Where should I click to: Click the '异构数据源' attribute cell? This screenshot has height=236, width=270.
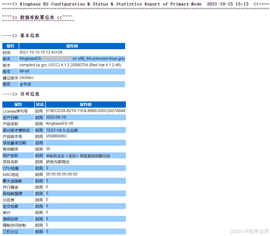pos(18,194)
